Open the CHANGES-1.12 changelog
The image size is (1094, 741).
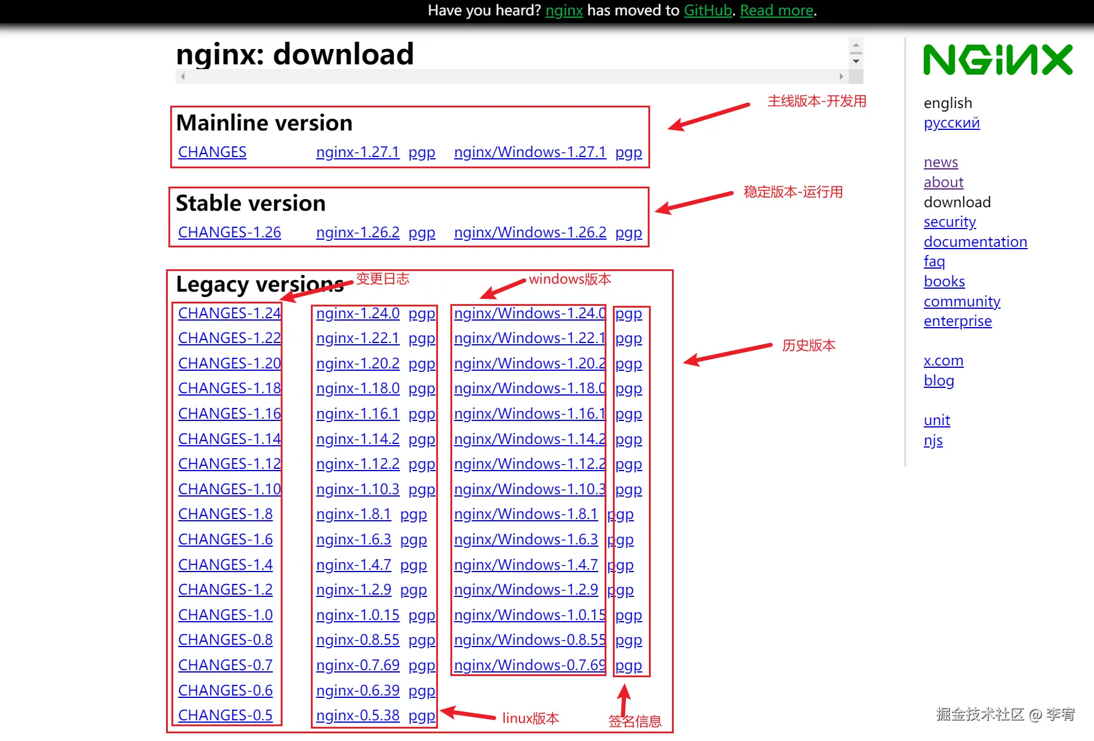click(229, 464)
